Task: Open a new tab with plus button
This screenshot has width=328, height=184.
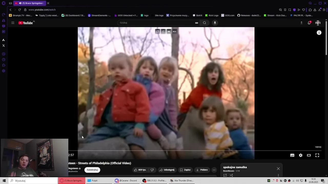Action: (x=48, y=3)
